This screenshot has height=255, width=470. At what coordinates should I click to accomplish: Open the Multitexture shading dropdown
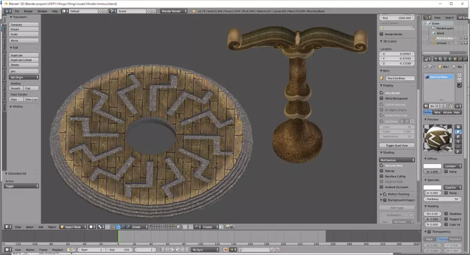click(x=397, y=160)
